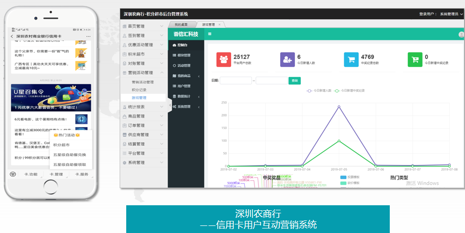Click the red total platform users icon
465x233 pixels.
pos(224,60)
